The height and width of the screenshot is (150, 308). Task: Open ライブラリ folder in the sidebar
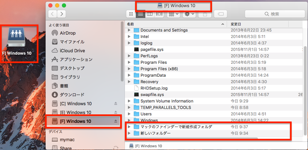66,77
